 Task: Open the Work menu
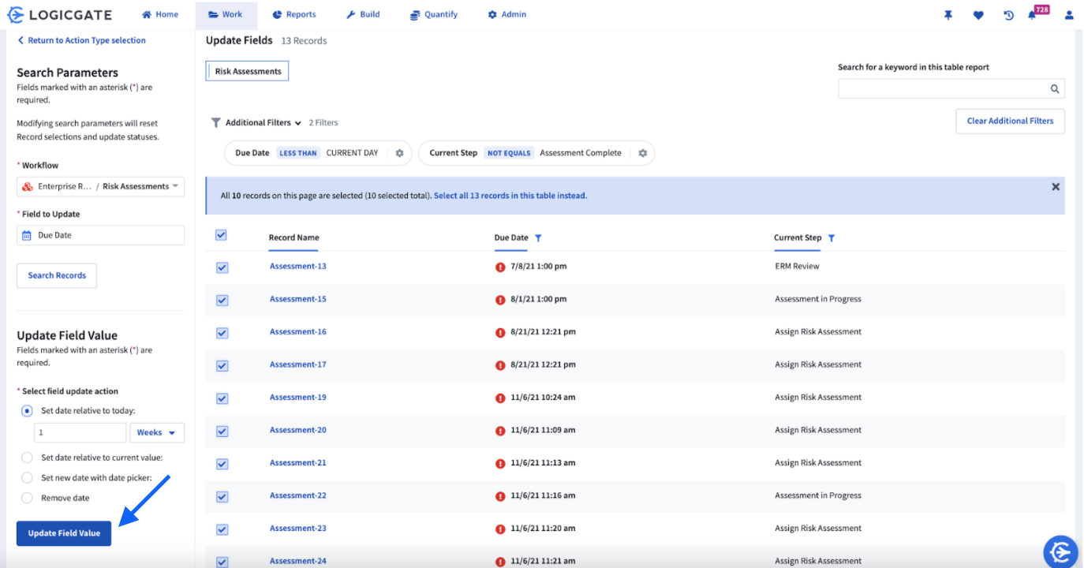coord(226,14)
